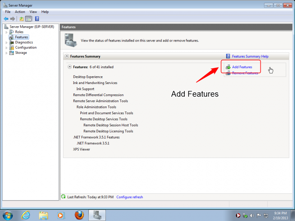This screenshot has height=221, width=295.
Task: Click the Diagnostics node icon
Action: pos(11,42)
